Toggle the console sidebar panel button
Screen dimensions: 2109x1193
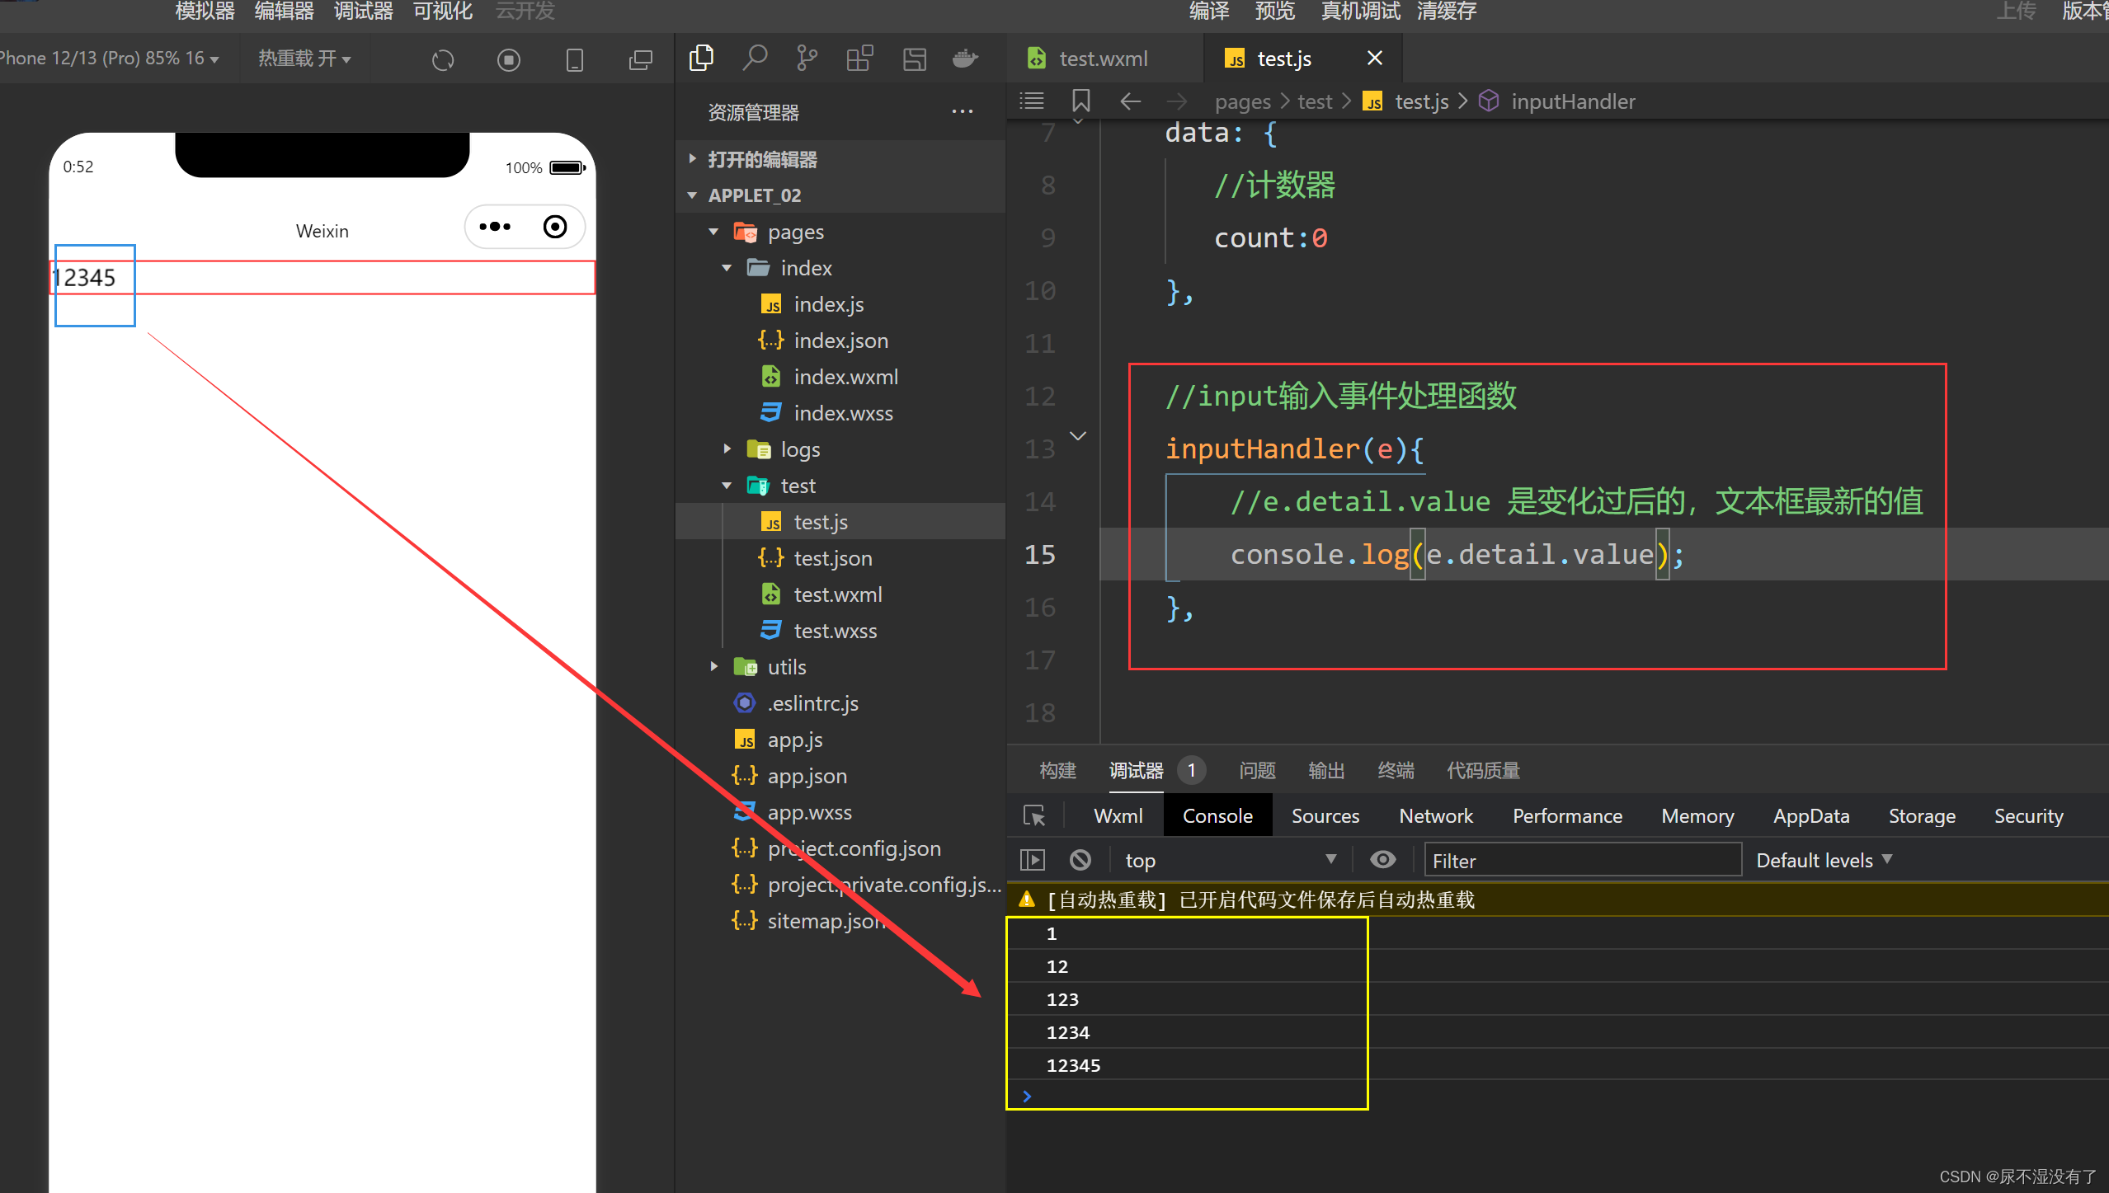pos(1032,860)
